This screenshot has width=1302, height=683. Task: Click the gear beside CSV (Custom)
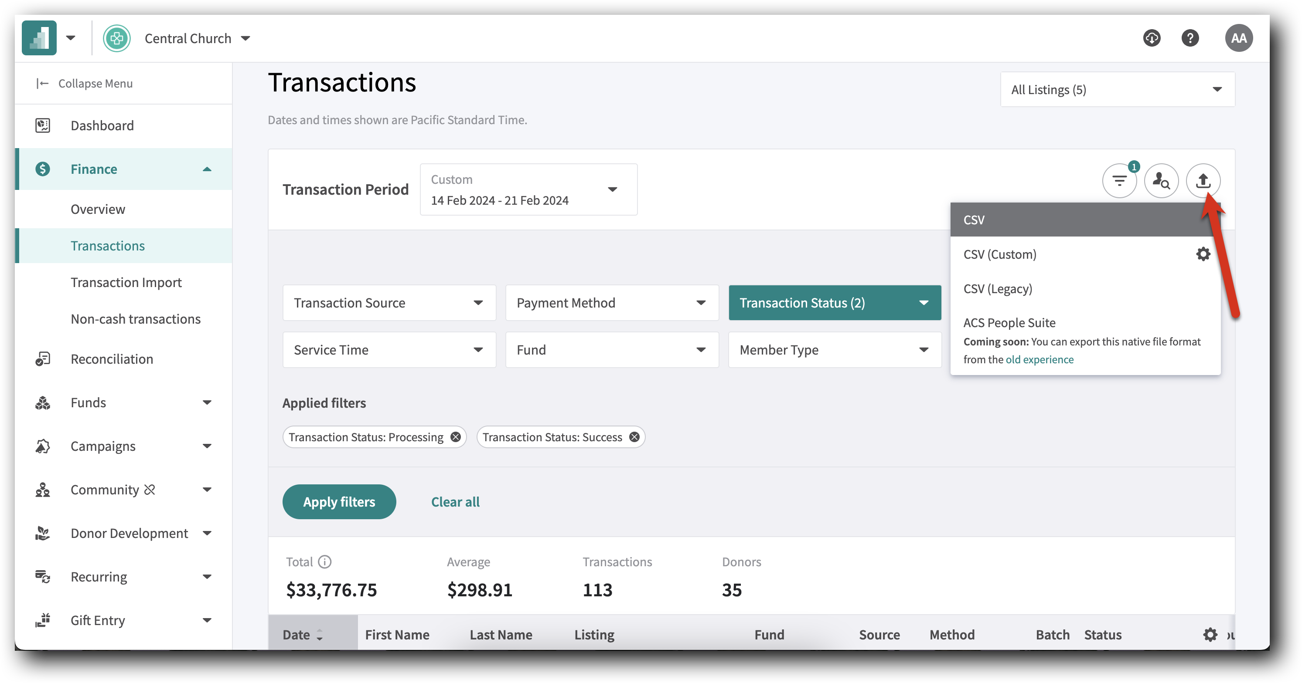click(1203, 254)
